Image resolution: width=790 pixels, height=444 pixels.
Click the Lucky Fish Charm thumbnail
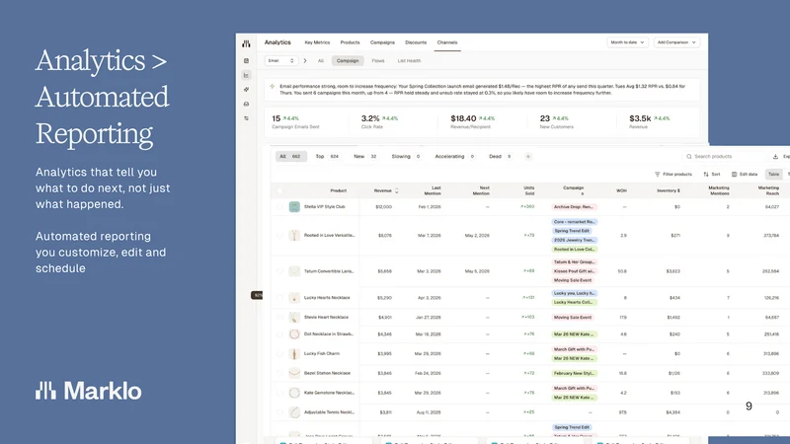point(294,354)
